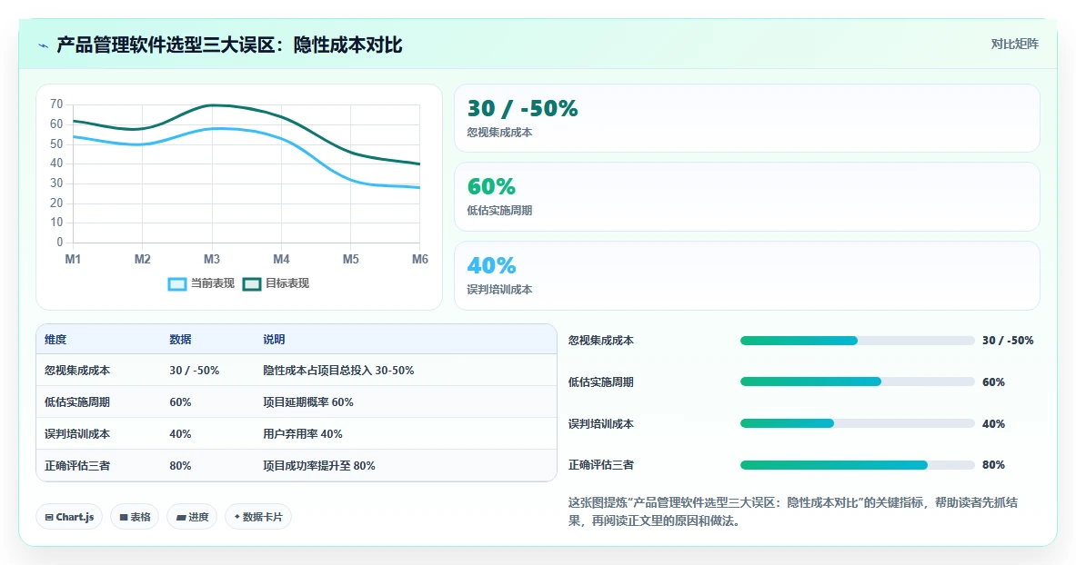Select the 40% 误判培训成本 card
The height and width of the screenshot is (565, 1076).
pyautogui.click(x=747, y=275)
